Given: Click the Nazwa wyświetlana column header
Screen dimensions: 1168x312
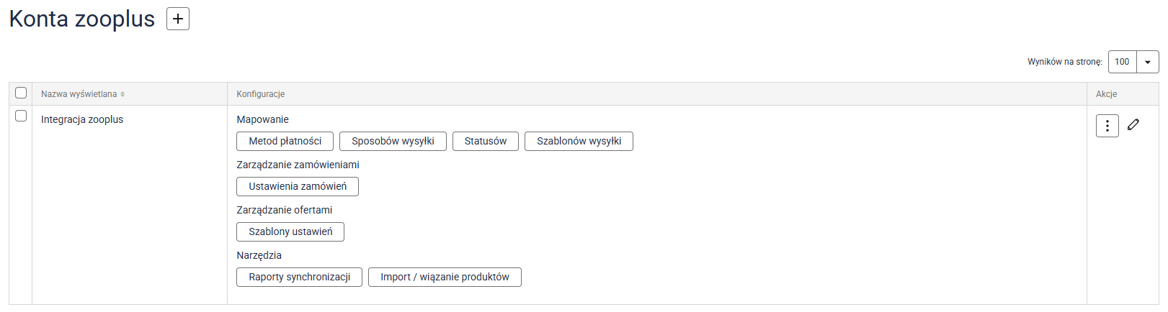Looking at the screenshot, I should [79, 94].
